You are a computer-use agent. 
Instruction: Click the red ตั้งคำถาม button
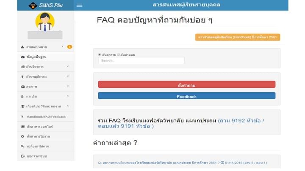click(x=187, y=84)
